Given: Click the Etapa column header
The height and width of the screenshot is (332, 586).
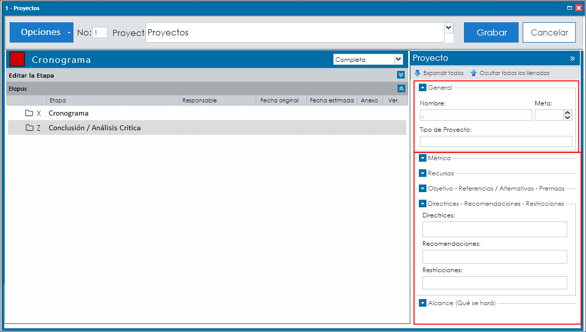Looking at the screenshot, I should tap(112, 100).
